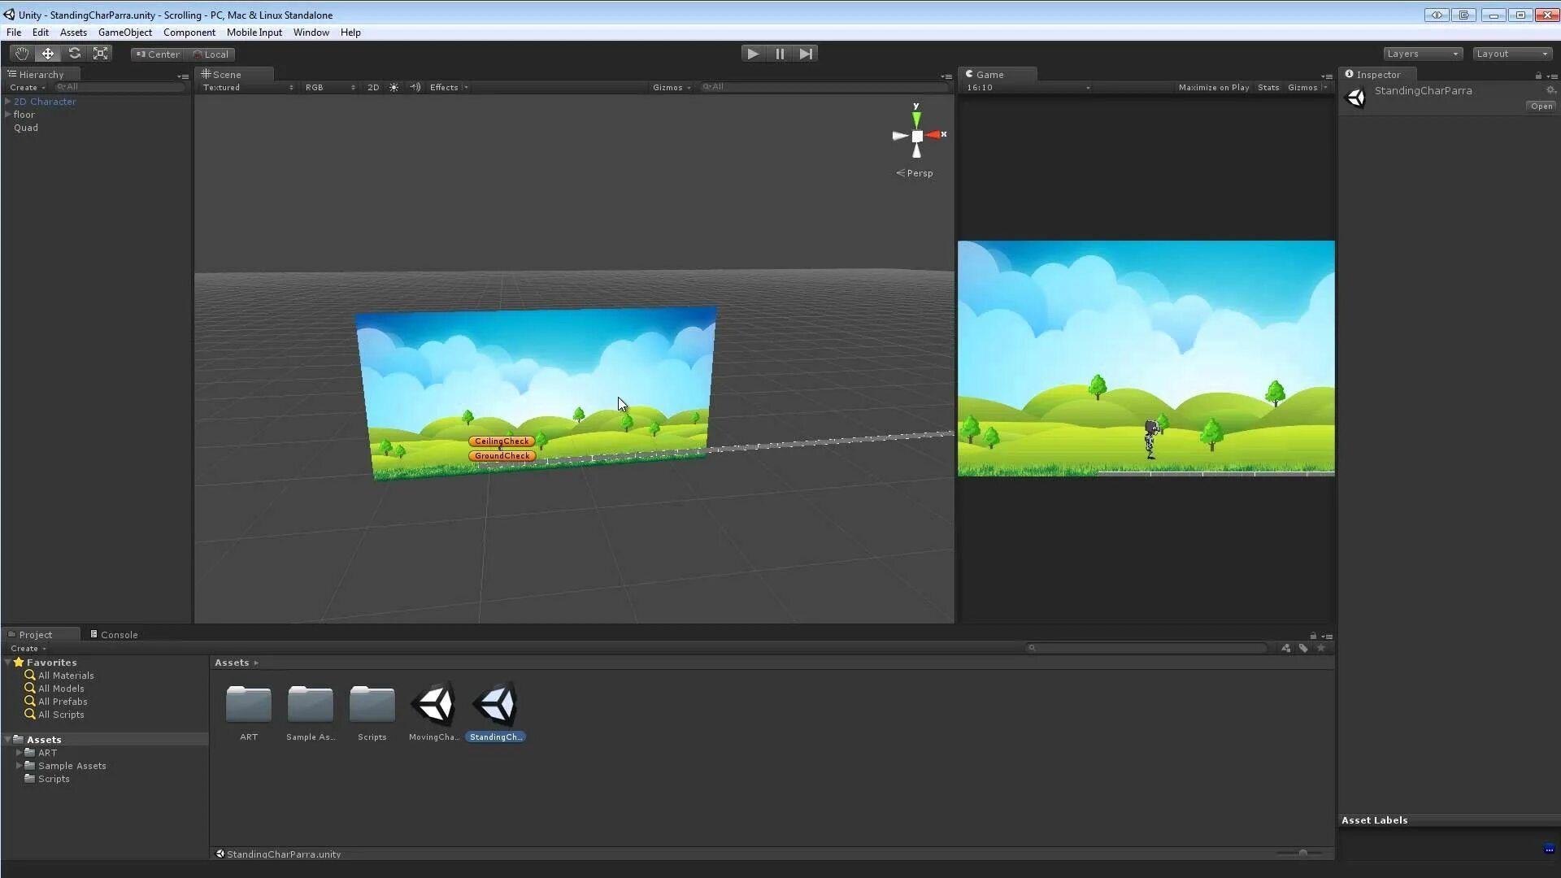Toggle 2D mode in Scene view
The width and height of the screenshot is (1561, 878).
373,87
